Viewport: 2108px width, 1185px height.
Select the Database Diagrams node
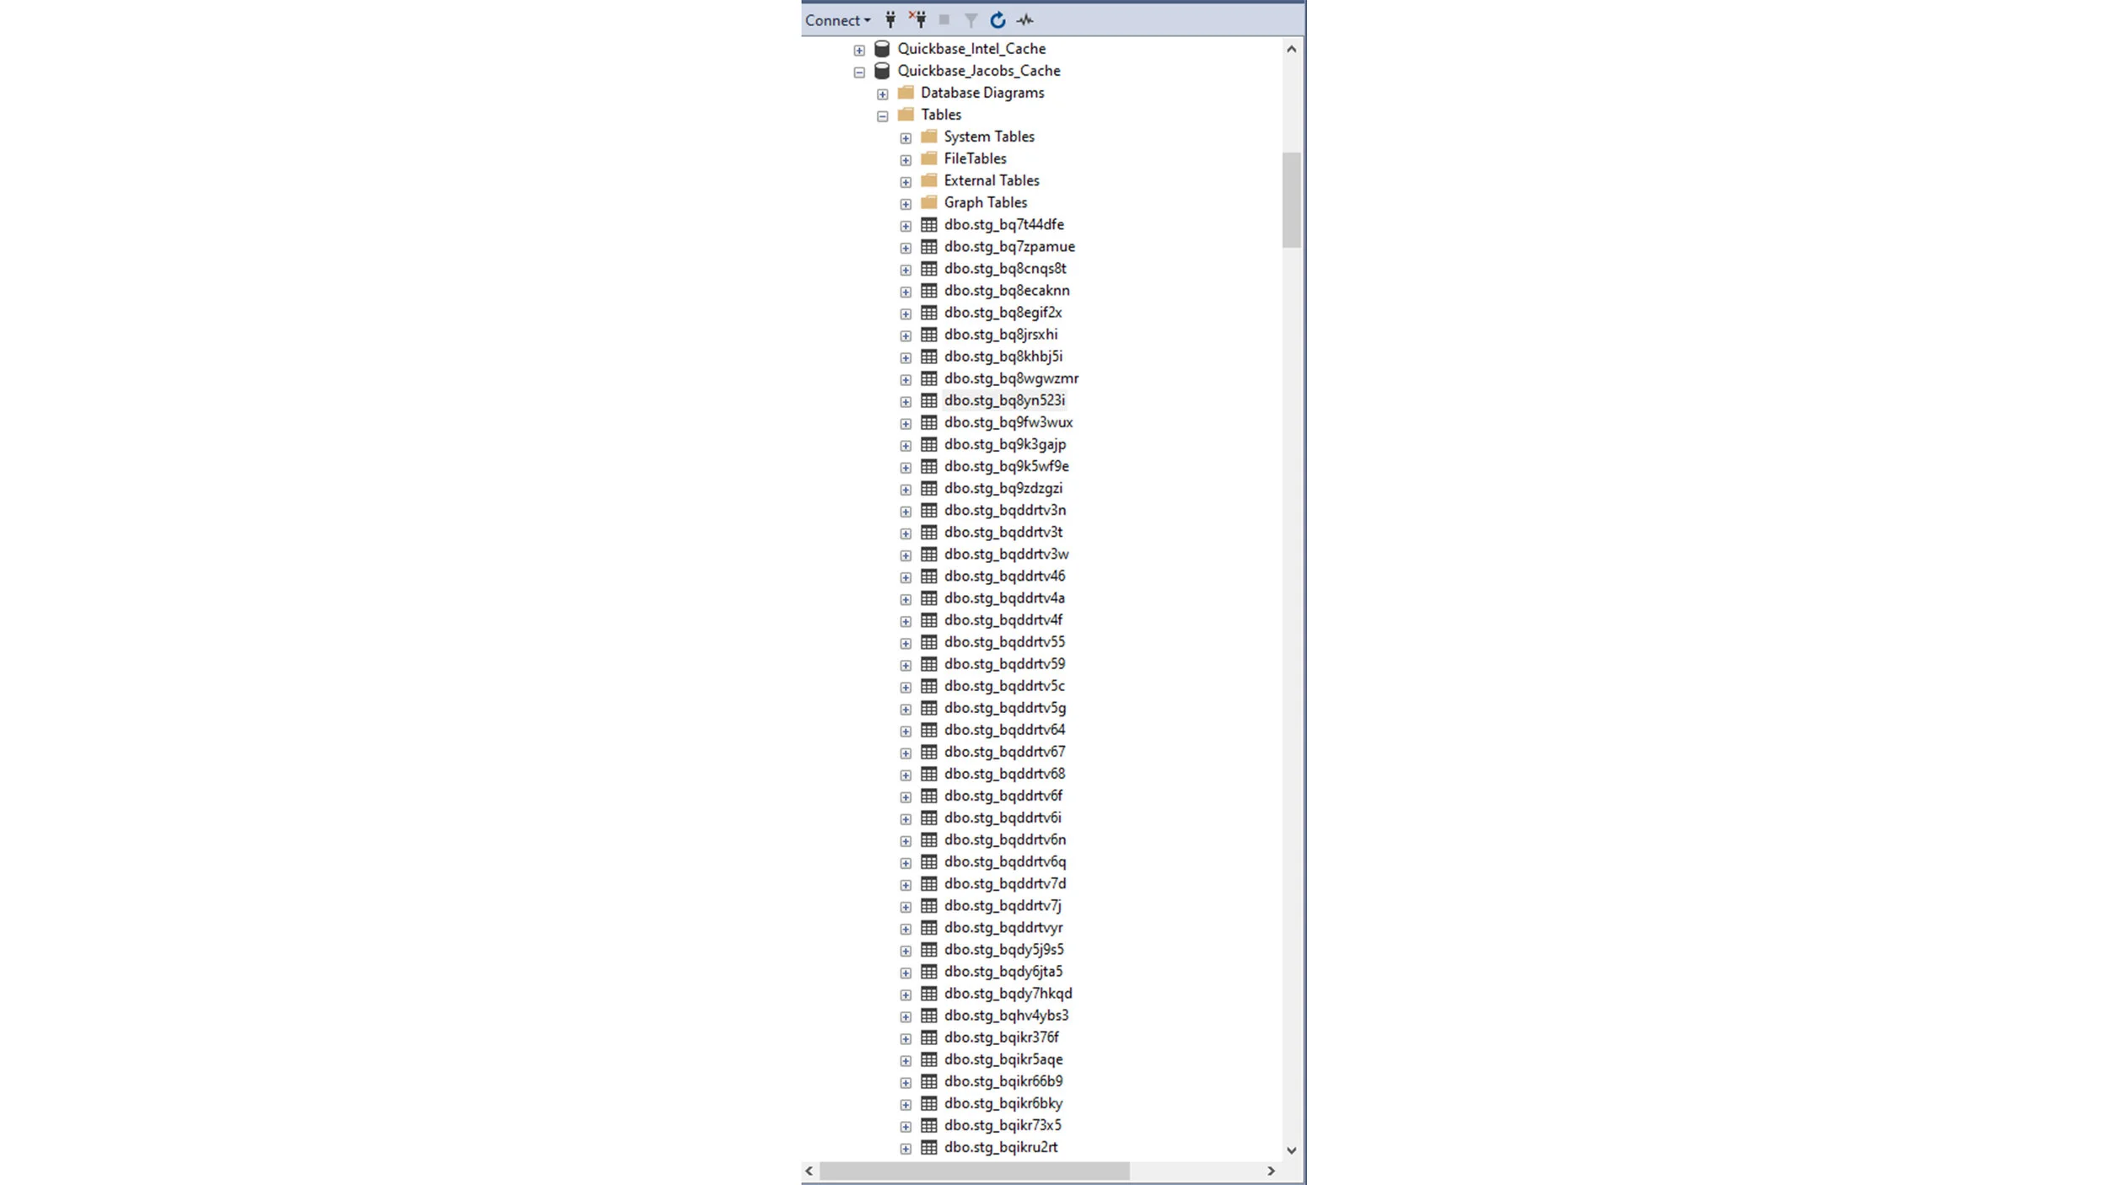tap(982, 93)
